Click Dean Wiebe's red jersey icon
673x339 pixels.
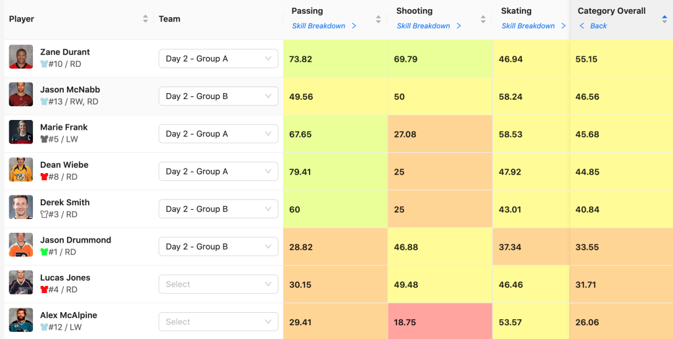coord(44,177)
